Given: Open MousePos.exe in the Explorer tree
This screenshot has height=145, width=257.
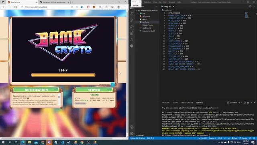Looking at the screenshot, I should (x=148, y=25).
